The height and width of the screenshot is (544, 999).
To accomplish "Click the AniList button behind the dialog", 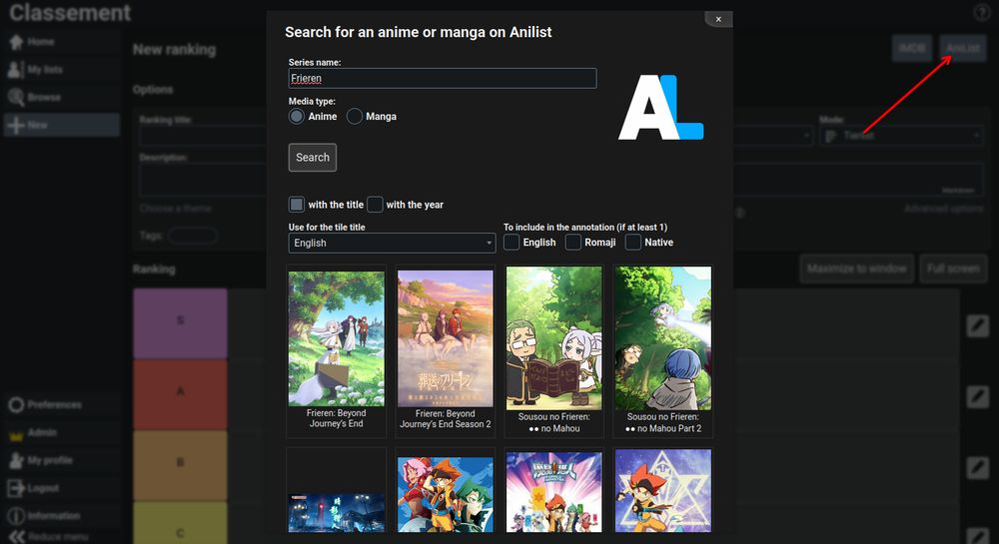I will (x=963, y=48).
